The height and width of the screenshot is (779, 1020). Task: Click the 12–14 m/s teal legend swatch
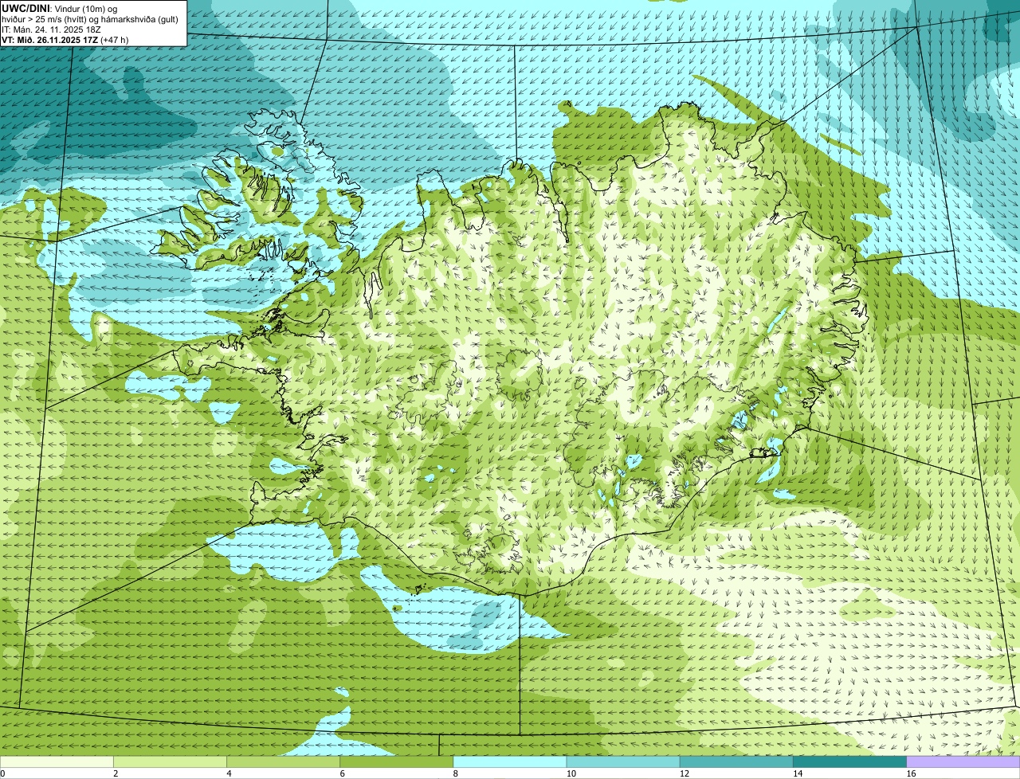[x=736, y=762]
